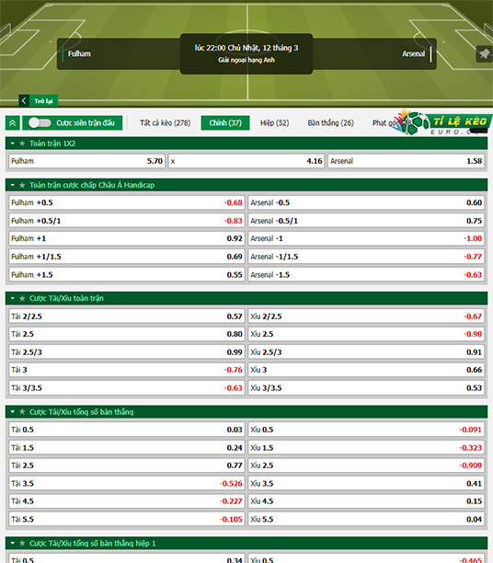Toggle Cược xiên trận đấu switch
The height and width of the screenshot is (563, 493).
click(x=40, y=122)
